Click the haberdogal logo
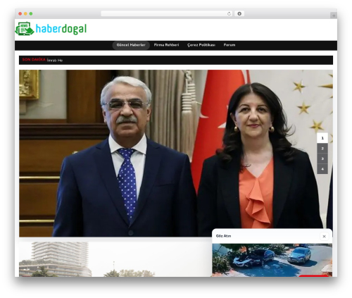This screenshot has width=352, height=298. (x=51, y=29)
